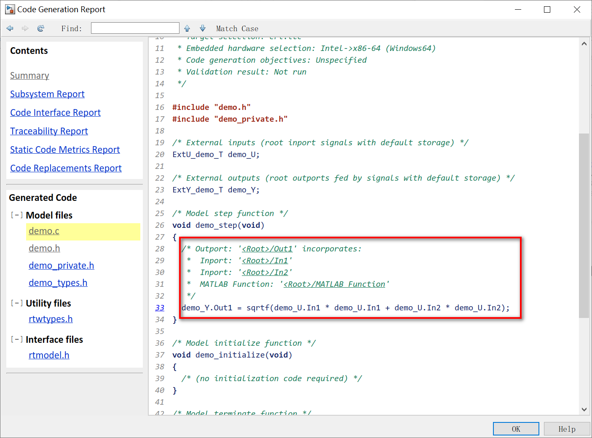Find previous match with up arrow
This screenshot has height=438, width=592.
187,28
